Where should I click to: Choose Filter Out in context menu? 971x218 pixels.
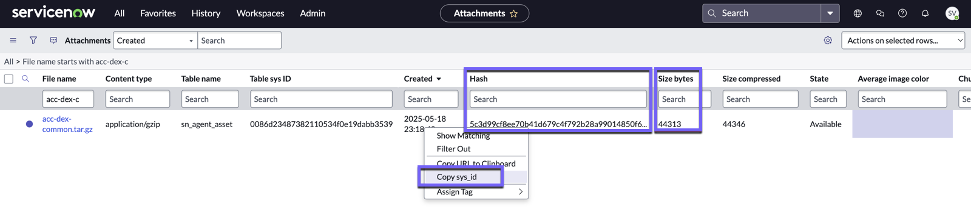(x=476, y=149)
